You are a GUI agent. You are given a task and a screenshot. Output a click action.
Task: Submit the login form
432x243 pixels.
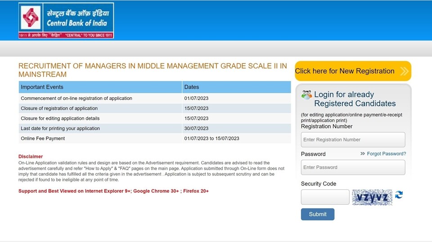click(x=318, y=214)
